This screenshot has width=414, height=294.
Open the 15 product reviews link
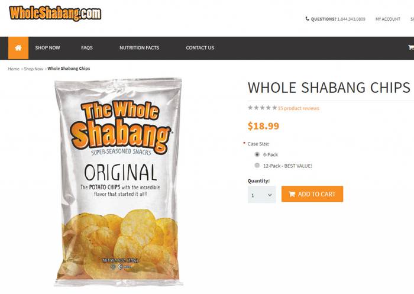click(x=298, y=108)
